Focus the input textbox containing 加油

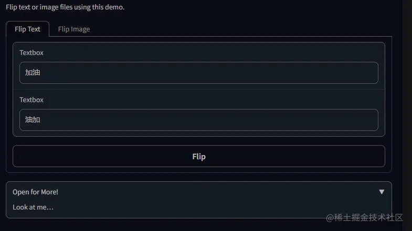coord(199,73)
